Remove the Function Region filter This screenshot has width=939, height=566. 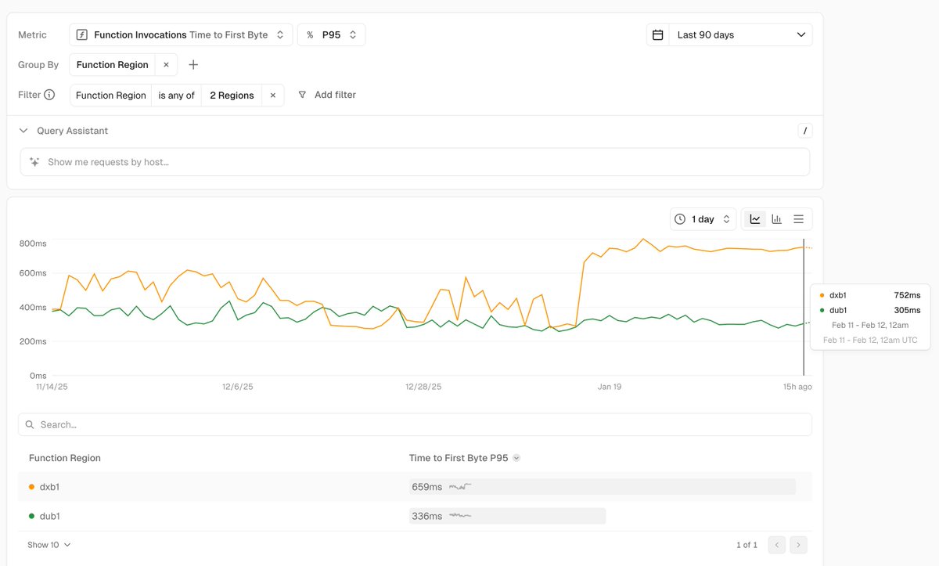tap(273, 96)
